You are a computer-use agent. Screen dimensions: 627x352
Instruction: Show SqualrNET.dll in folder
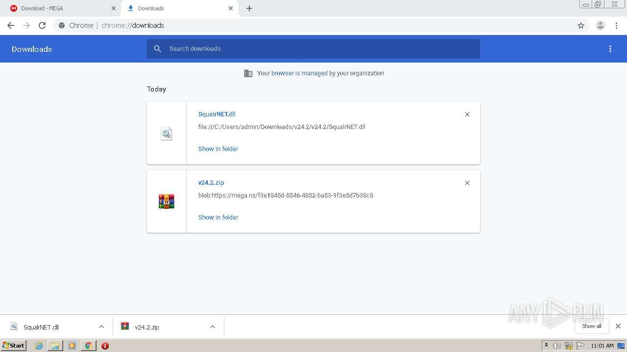[218, 149]
